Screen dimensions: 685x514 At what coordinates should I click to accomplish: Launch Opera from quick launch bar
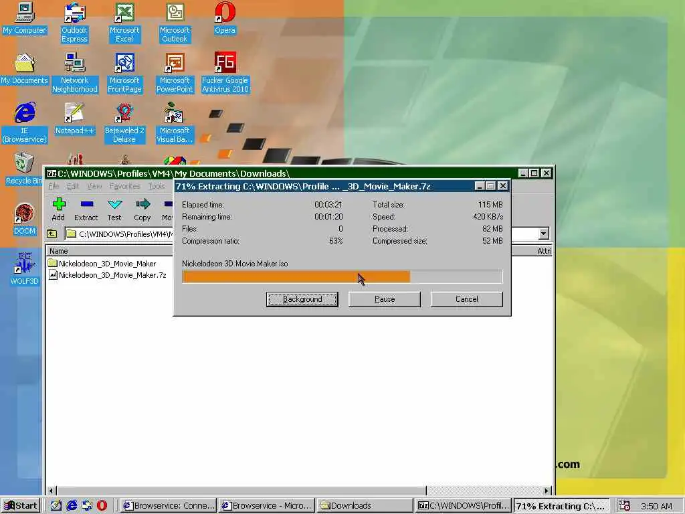coord(102,506)
